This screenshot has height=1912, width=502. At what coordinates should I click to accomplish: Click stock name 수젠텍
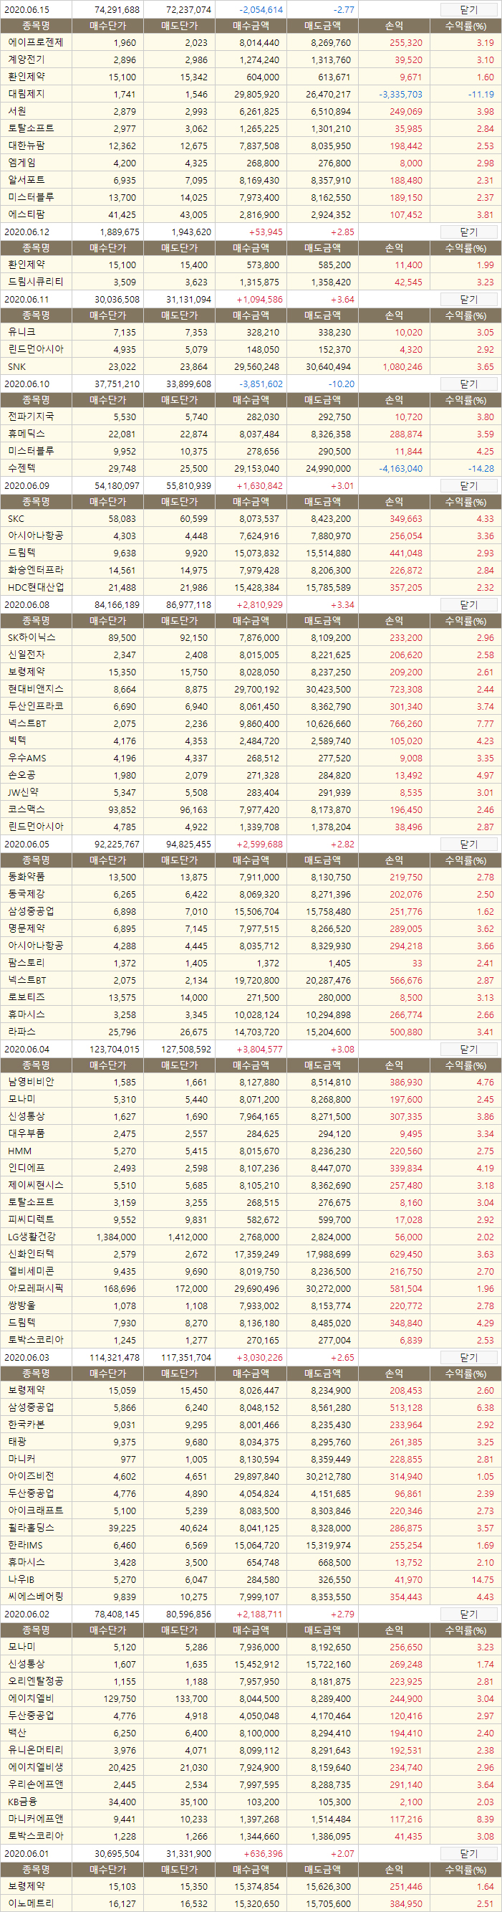click(x=21, y=468)
